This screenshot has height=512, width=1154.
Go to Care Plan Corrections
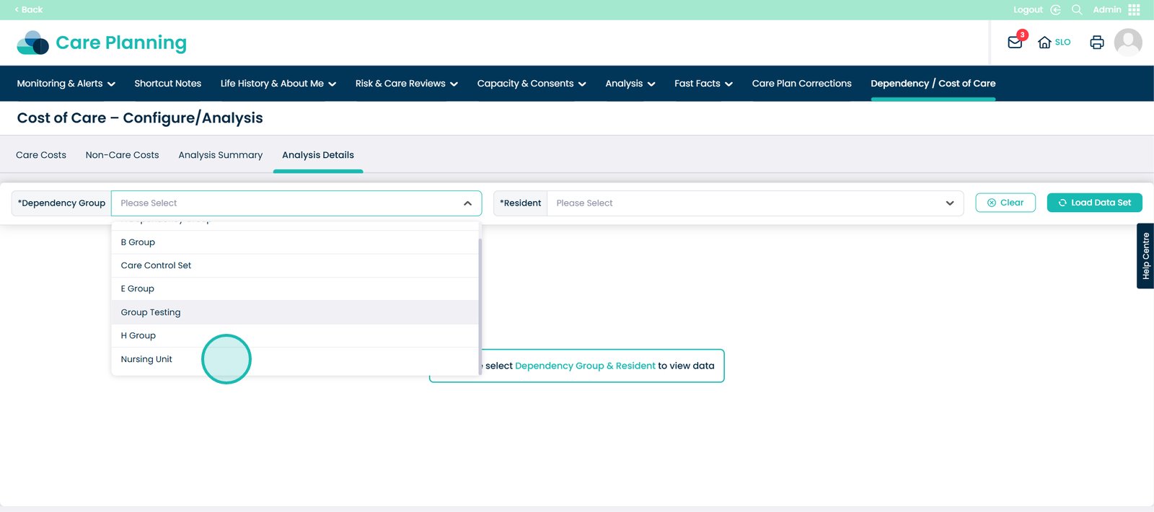[801, 84]
